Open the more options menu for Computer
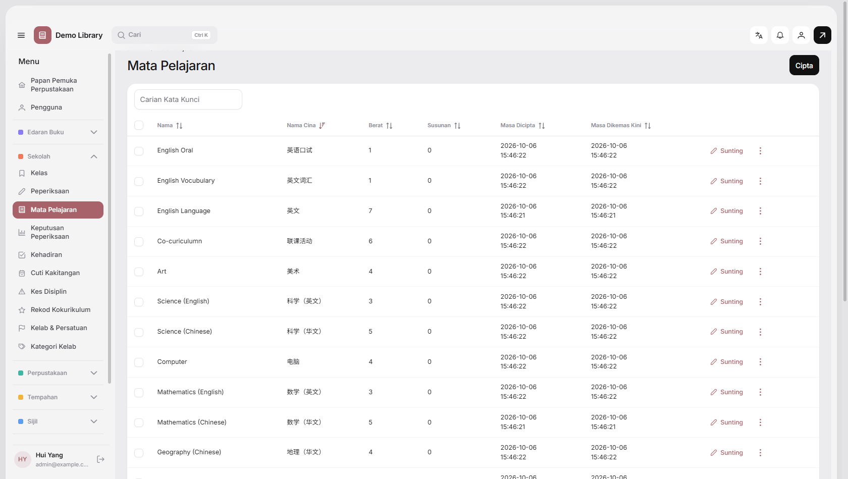848x479 pixels. [760, 362]
